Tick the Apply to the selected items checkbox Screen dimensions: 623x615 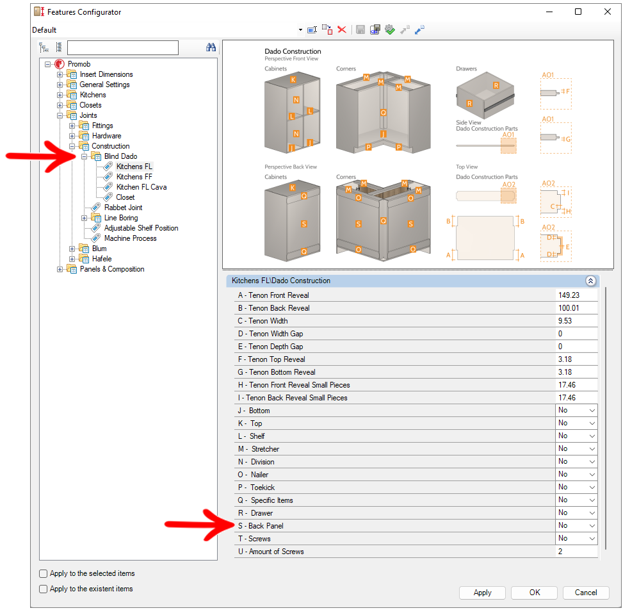(44, 573)
